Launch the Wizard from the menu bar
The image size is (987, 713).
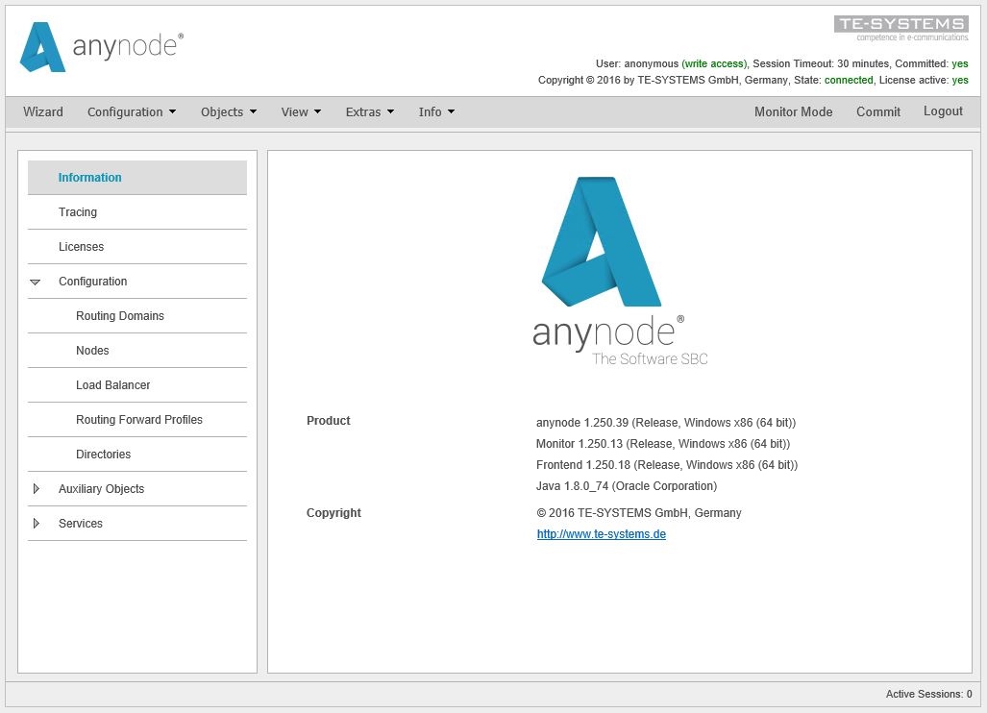pyautogui.click(x=43, y=112)
